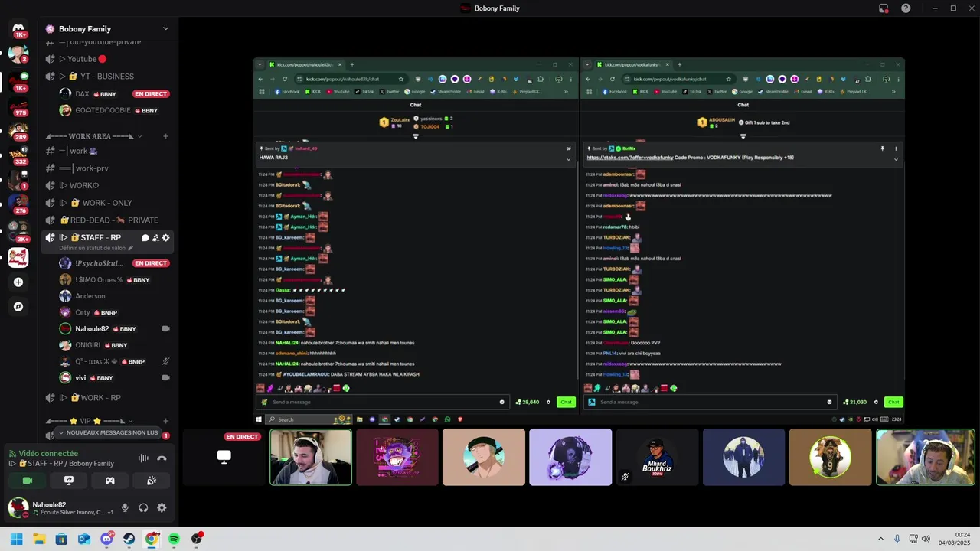Jump to NOUVEAUX MESSAGES NON LUS

[107, 433]
